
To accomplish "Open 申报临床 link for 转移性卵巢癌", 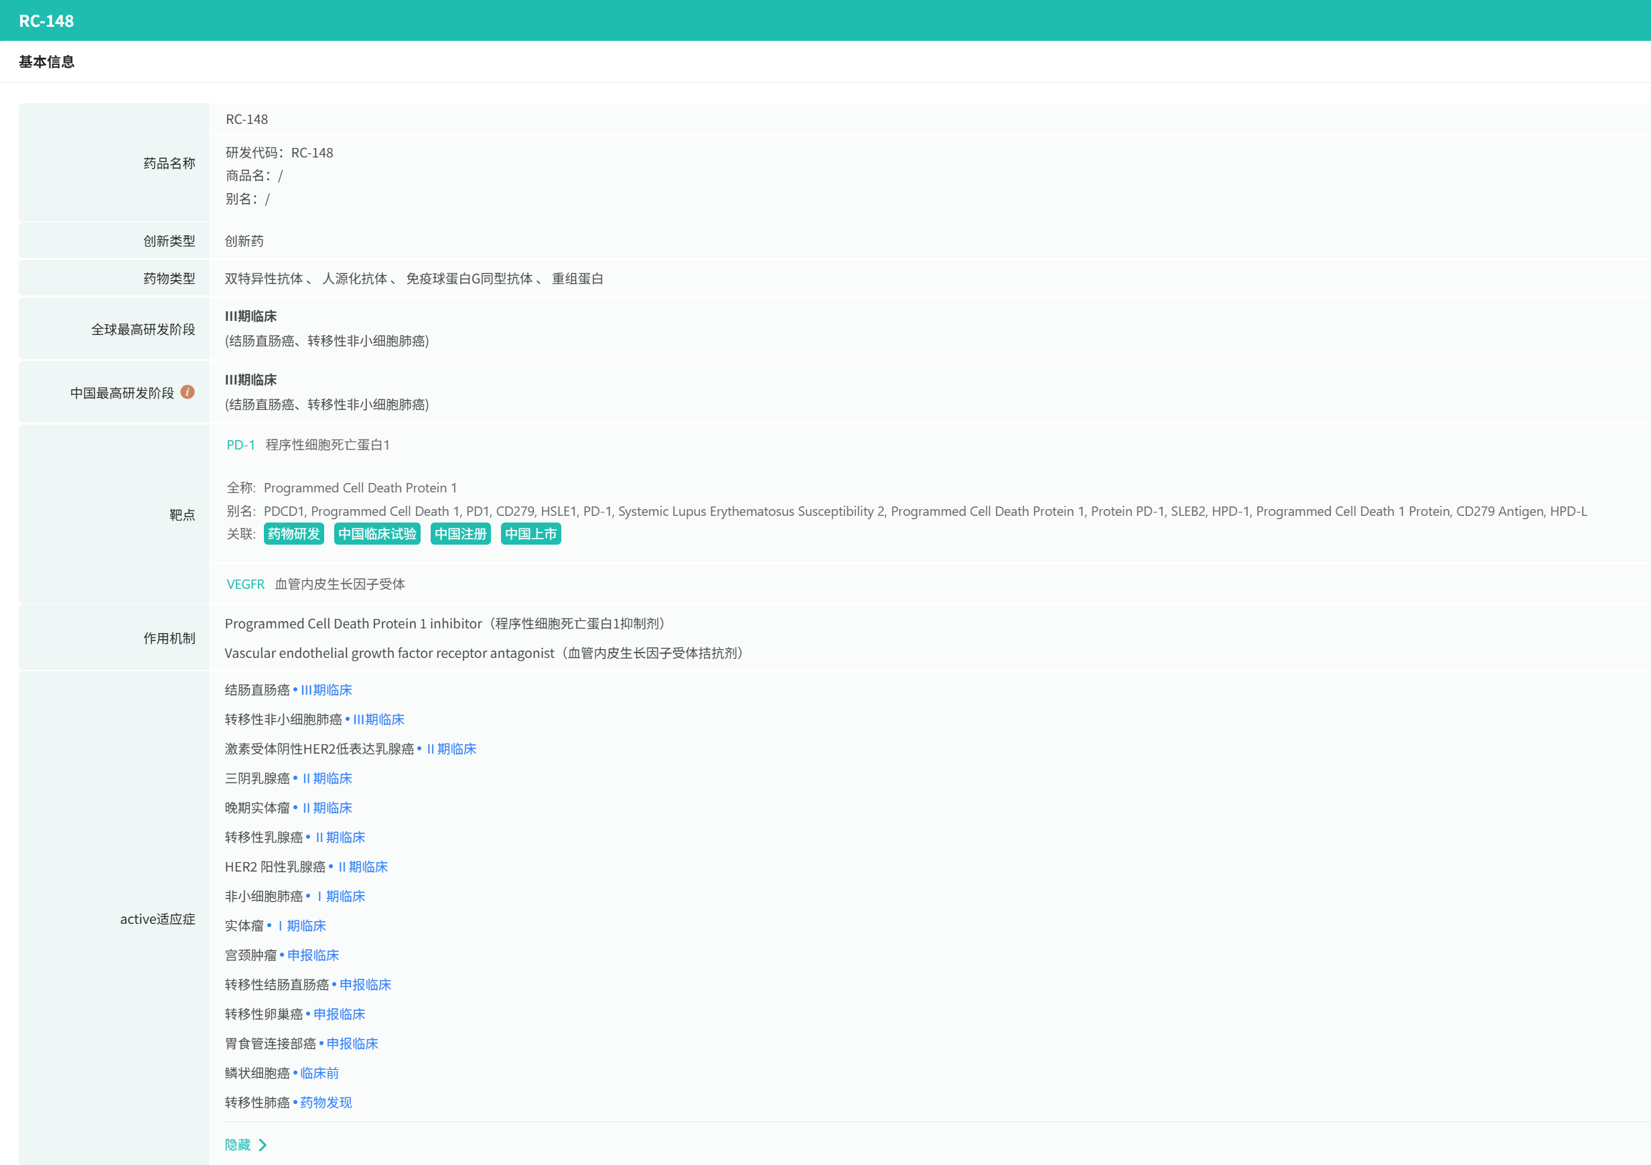I will [x=339, y=1014].
